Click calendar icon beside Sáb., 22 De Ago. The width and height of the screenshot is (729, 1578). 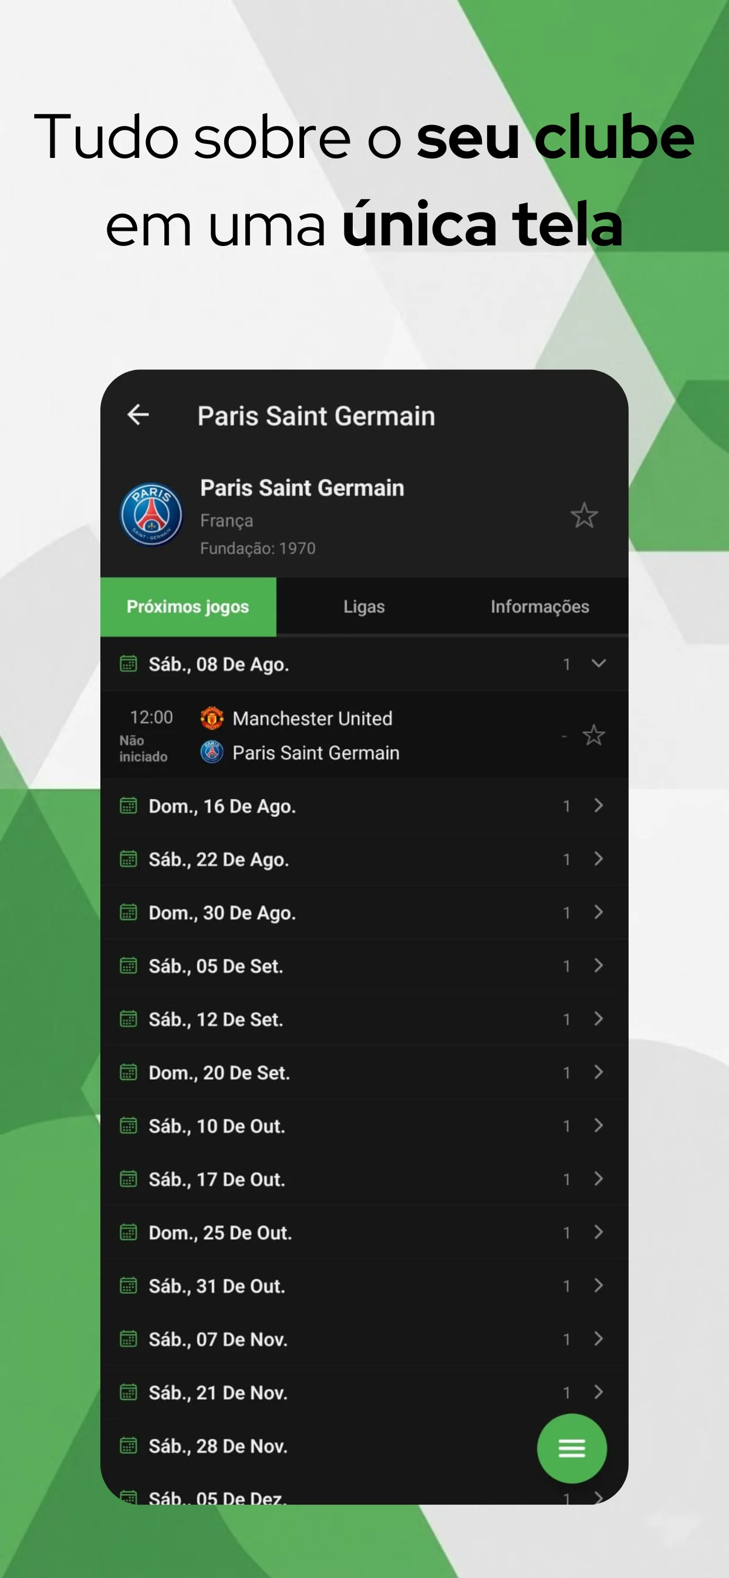[x=128, y=859]
